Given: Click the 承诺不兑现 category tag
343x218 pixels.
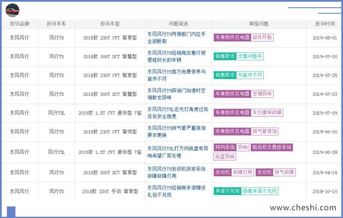Looking at the screenshot, I should (x=228, y=191).
